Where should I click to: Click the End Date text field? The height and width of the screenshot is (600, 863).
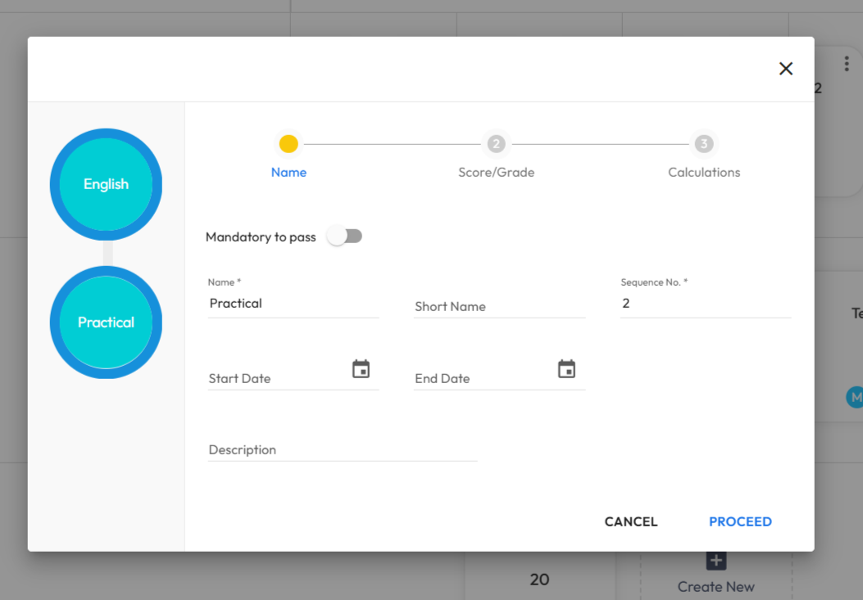(481, 378)
